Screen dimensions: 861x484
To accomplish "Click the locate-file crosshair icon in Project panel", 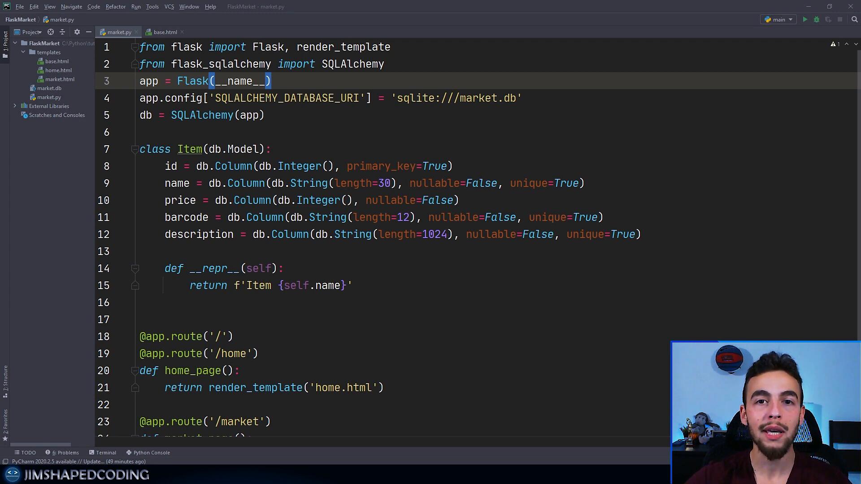I will point(51,32).
